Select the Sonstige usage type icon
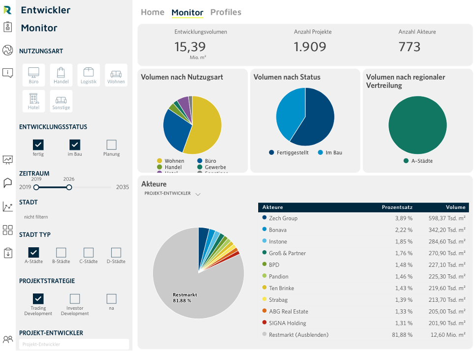The width and height of the screenshot is (474, 351). [61, 101]
